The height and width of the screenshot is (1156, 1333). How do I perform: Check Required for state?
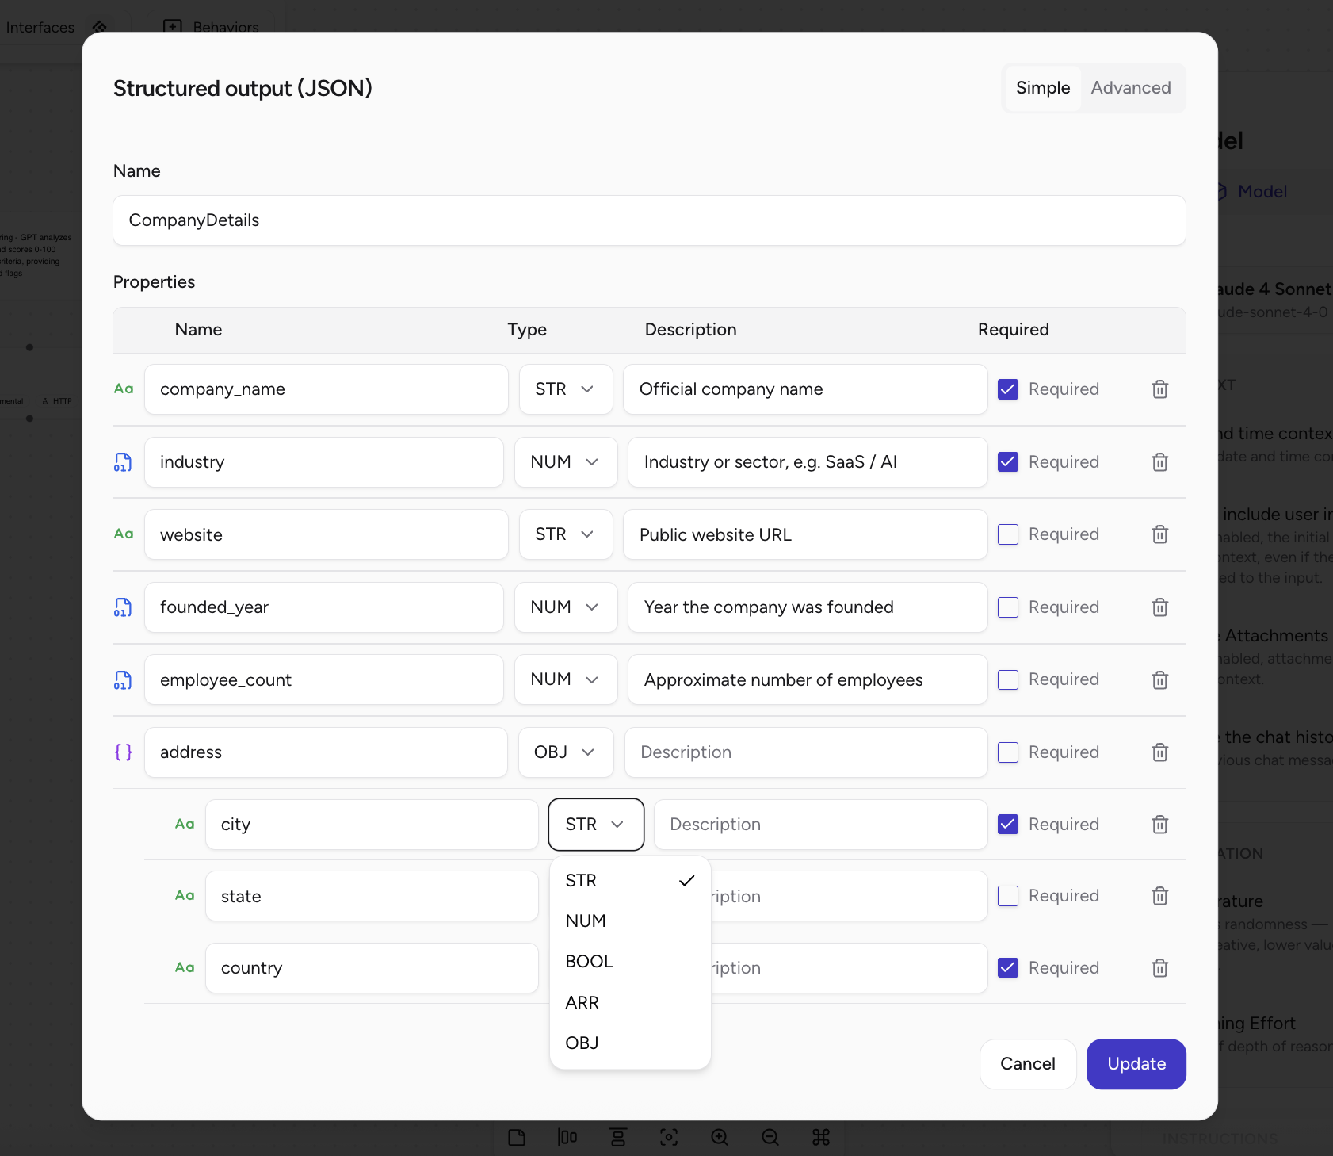click(x=1008, y=896)
